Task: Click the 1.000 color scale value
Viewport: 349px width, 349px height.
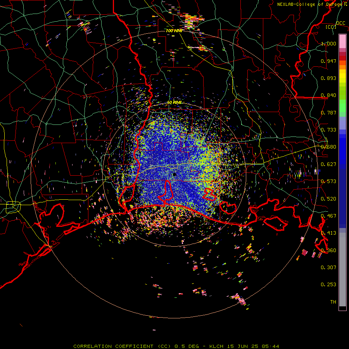Action: (x=328, y=43)
